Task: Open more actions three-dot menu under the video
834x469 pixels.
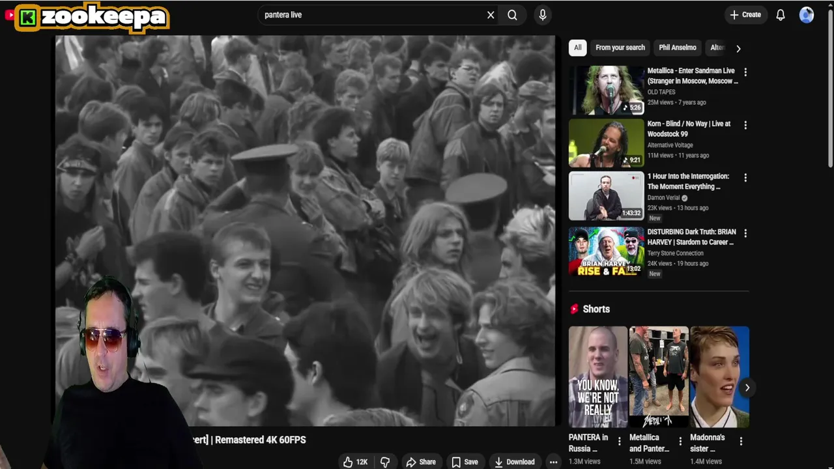Action: point(553,462)
